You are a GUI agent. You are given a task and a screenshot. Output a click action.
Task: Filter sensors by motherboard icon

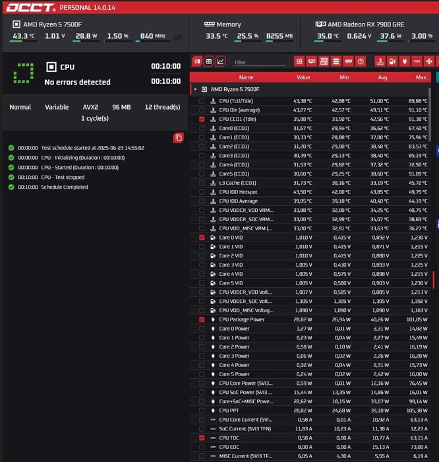pyautogui.click(x=324, y=61)
